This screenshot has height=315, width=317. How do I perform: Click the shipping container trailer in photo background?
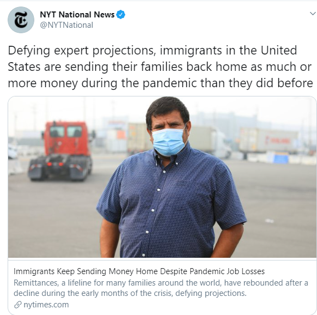point(268,140)
